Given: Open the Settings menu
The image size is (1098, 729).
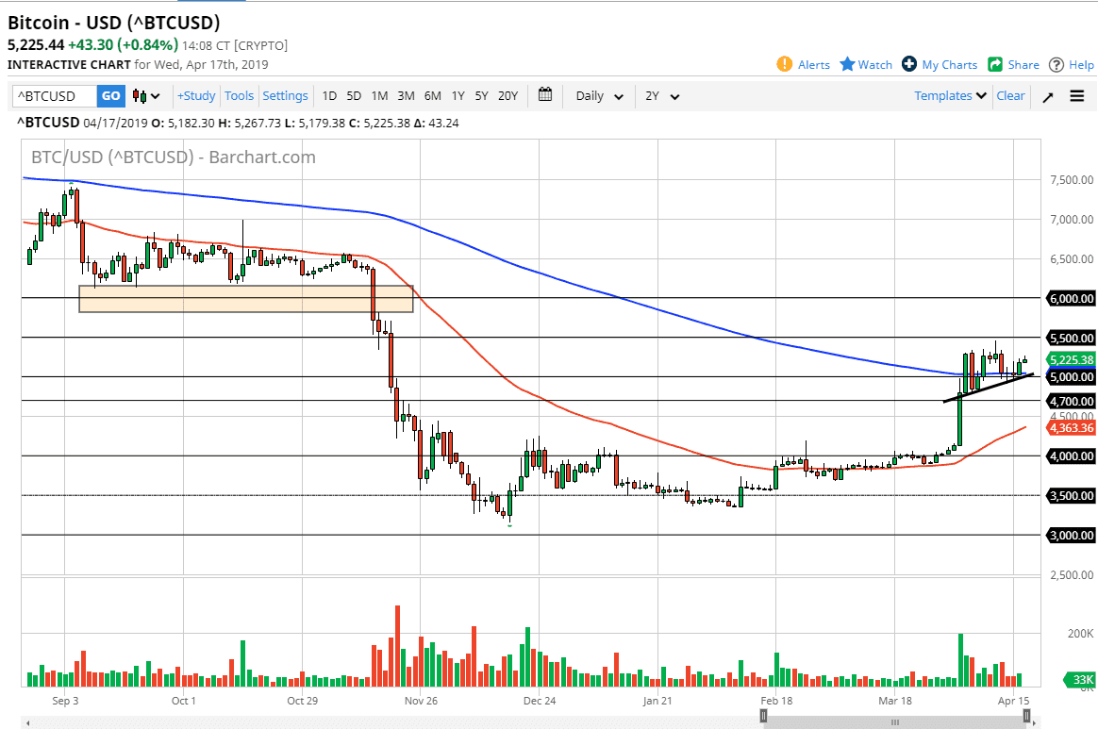Looking at the screenshot, I should [285, 95].
